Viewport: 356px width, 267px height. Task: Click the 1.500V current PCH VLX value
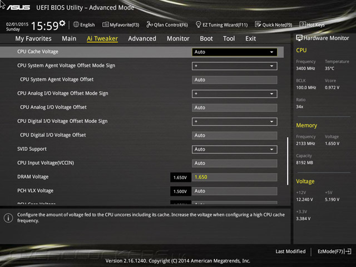click(180, 191)
